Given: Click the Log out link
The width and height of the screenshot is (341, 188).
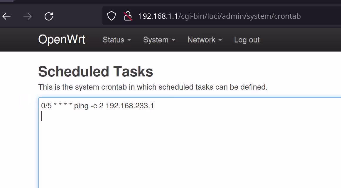Looking at the screenshot, I should coord(247,40).
